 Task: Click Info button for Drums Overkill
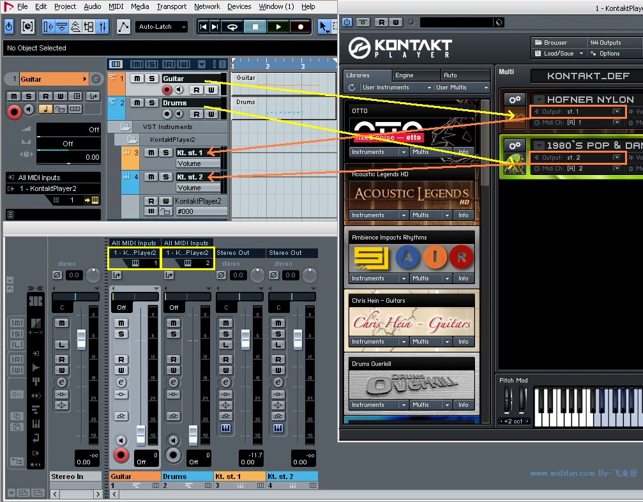[x=464, y=405]
